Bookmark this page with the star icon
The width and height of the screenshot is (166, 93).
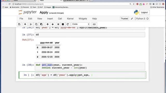tap(134, 4)
